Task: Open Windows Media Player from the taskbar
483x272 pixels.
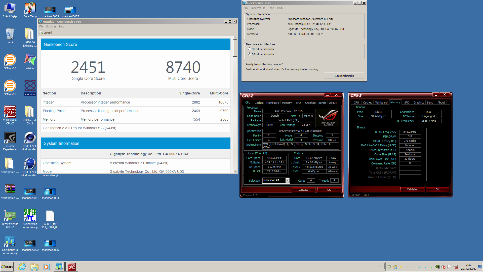Action: coord(47,267)
